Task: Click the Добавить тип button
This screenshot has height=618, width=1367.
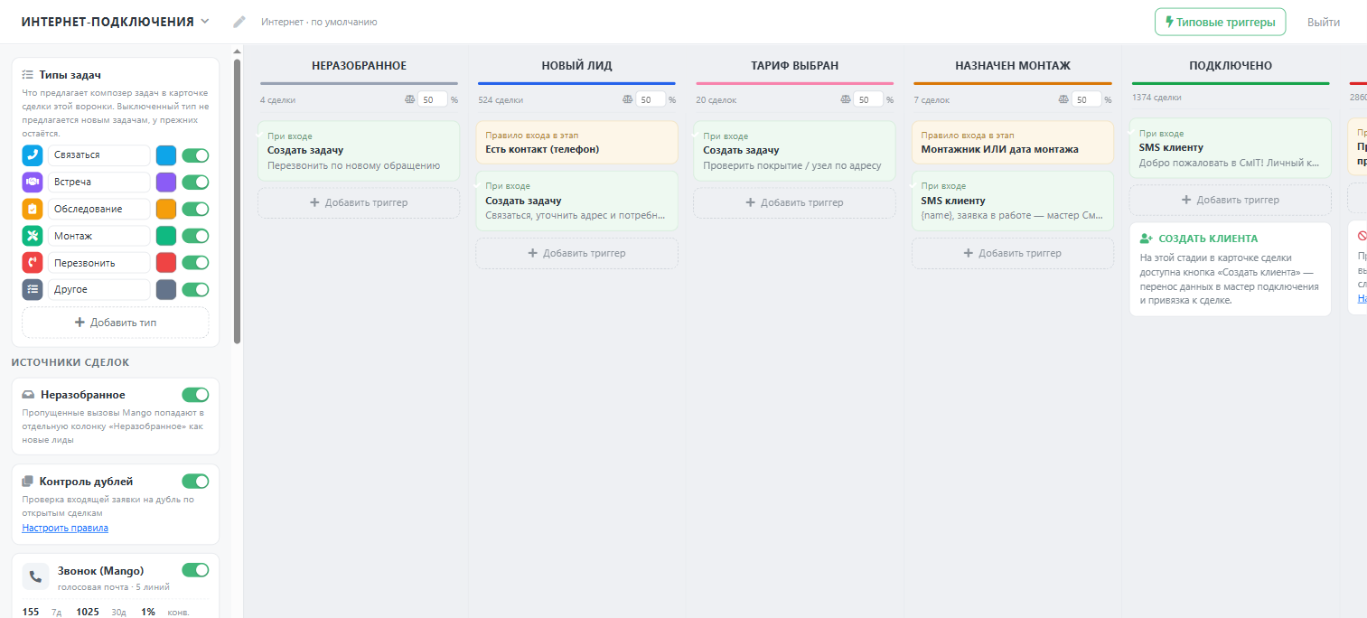Action: click(x=116, y=323)
